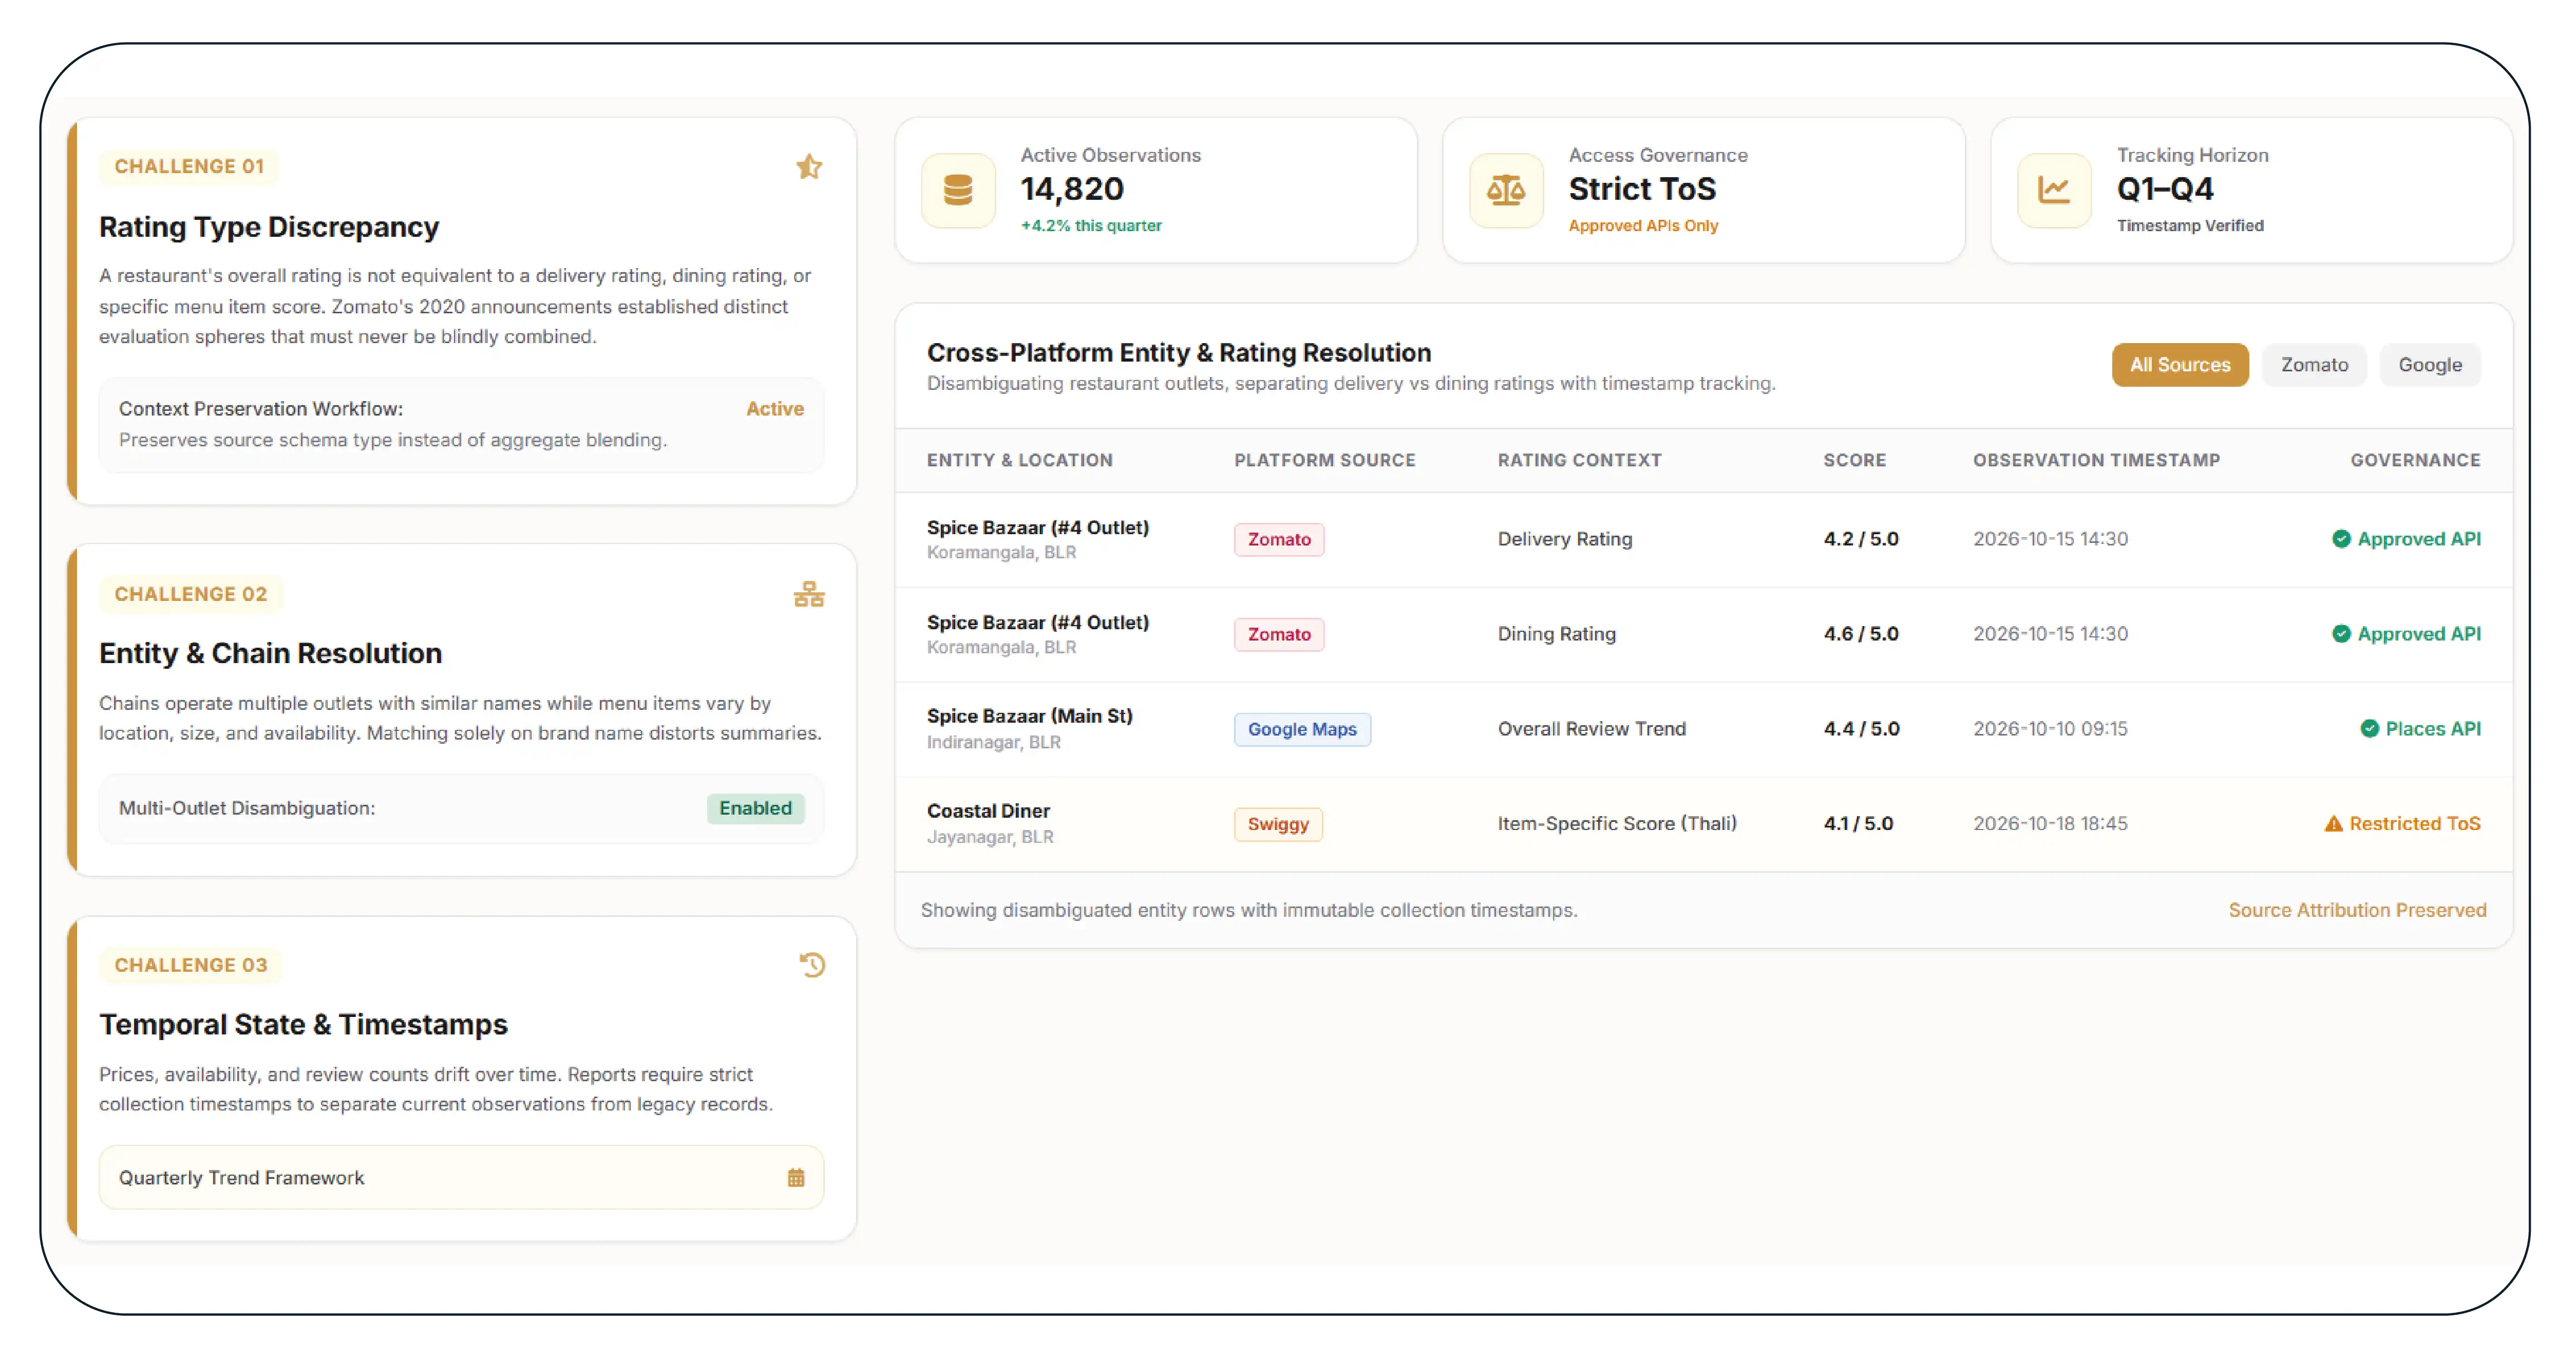The width and height of the screenshot is (2576, 1357).
Task: Sort by Entity & Location column header
Action: point(1019,460)
